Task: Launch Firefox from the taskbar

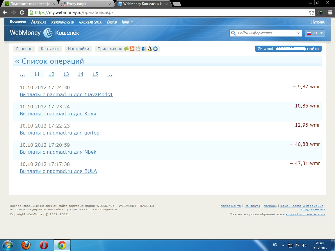Action: 26,245
